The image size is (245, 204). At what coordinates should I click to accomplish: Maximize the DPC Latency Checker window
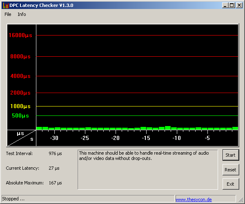pos(232,5)
